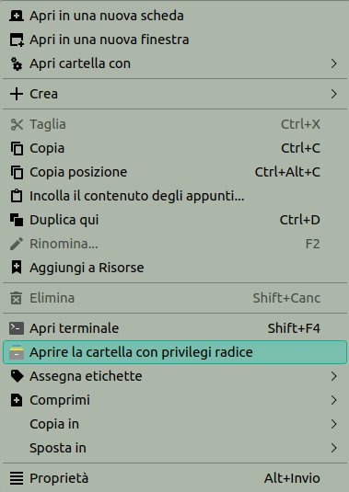Screen dimensions: 349x492
Task: Select Aprire la cartella con privilegi radice
Action: (x=175, y=352)
